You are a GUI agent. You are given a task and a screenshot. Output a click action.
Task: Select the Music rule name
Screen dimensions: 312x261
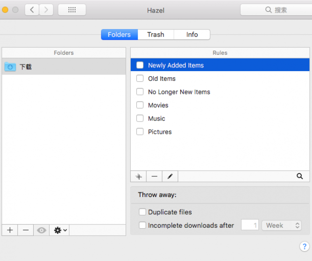coord(156,118)
